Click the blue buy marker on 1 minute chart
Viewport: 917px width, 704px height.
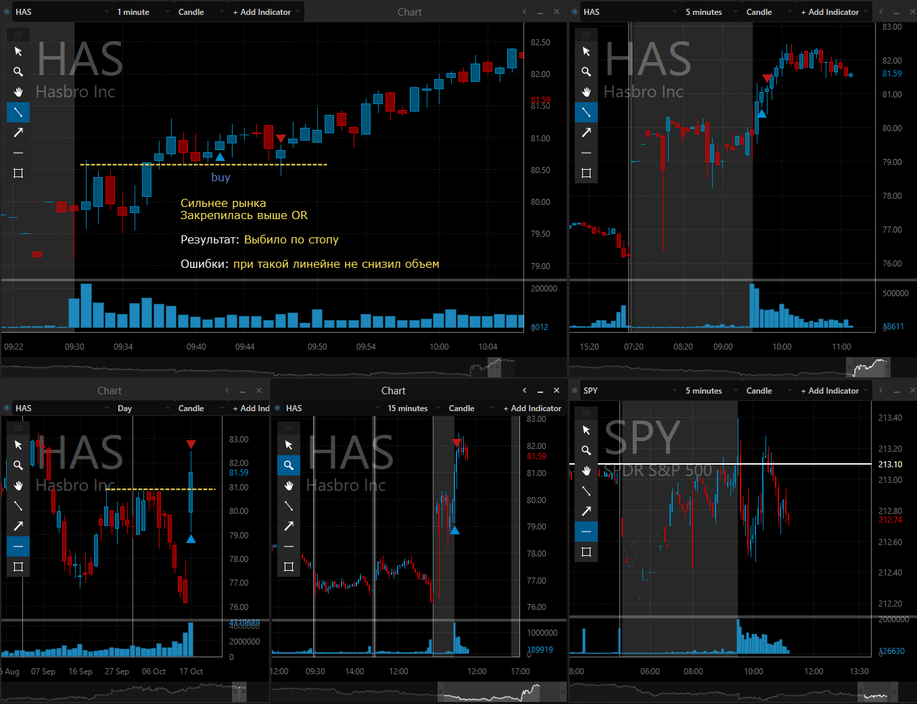tap(220, 157)
